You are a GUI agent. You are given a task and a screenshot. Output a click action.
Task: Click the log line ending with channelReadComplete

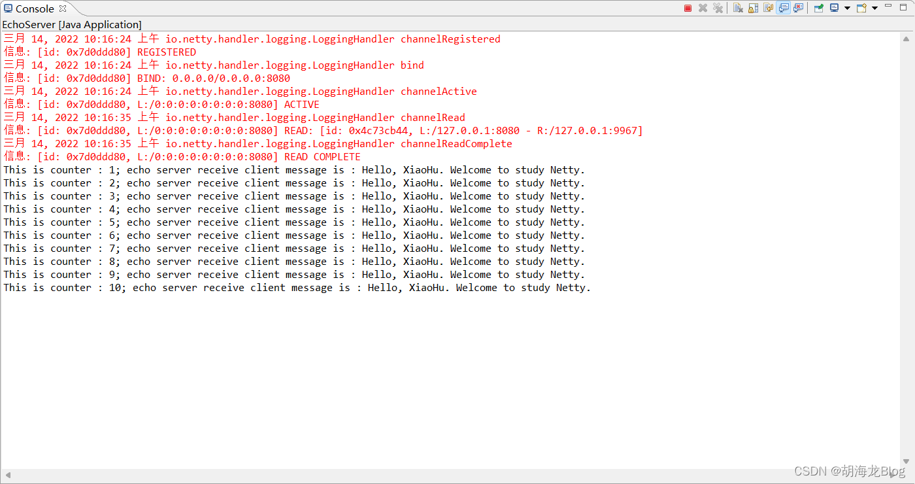coord(258,144)
